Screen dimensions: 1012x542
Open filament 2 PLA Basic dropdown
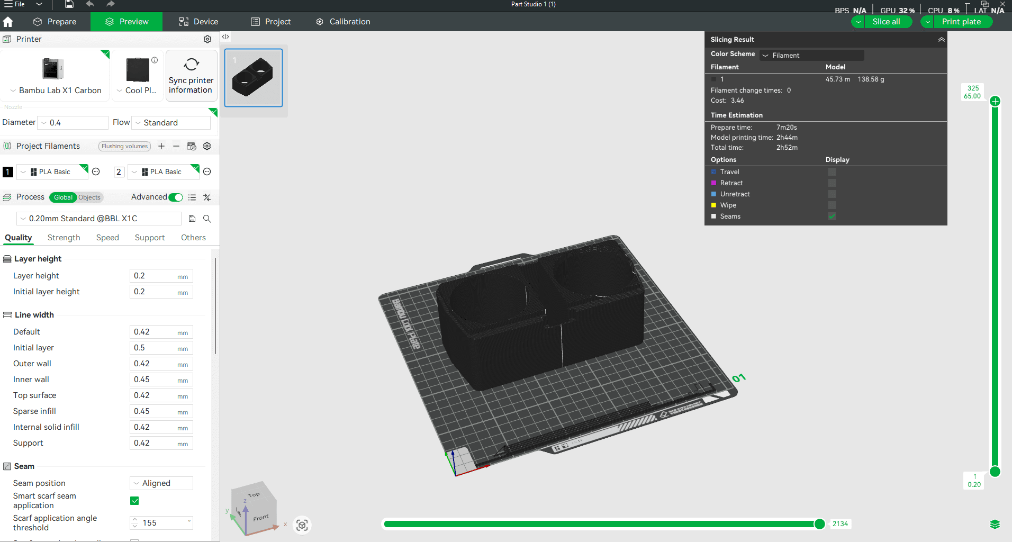point(163,172)
